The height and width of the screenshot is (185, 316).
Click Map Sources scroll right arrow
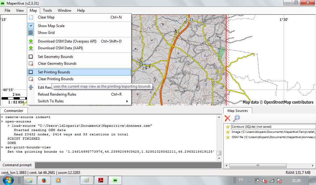pyautogui.click(x=313, y=166)
